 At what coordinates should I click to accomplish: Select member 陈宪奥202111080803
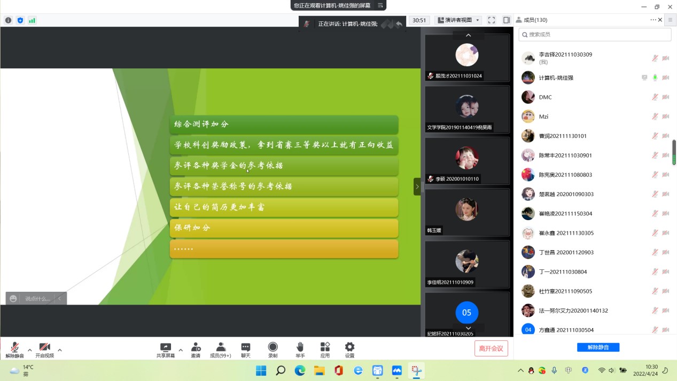coord(595,175)
